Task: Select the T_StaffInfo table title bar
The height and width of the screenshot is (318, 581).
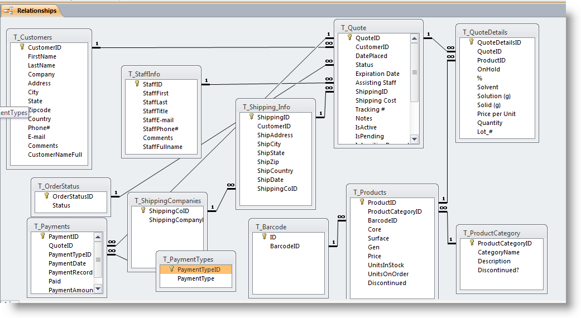Action: 161,74
